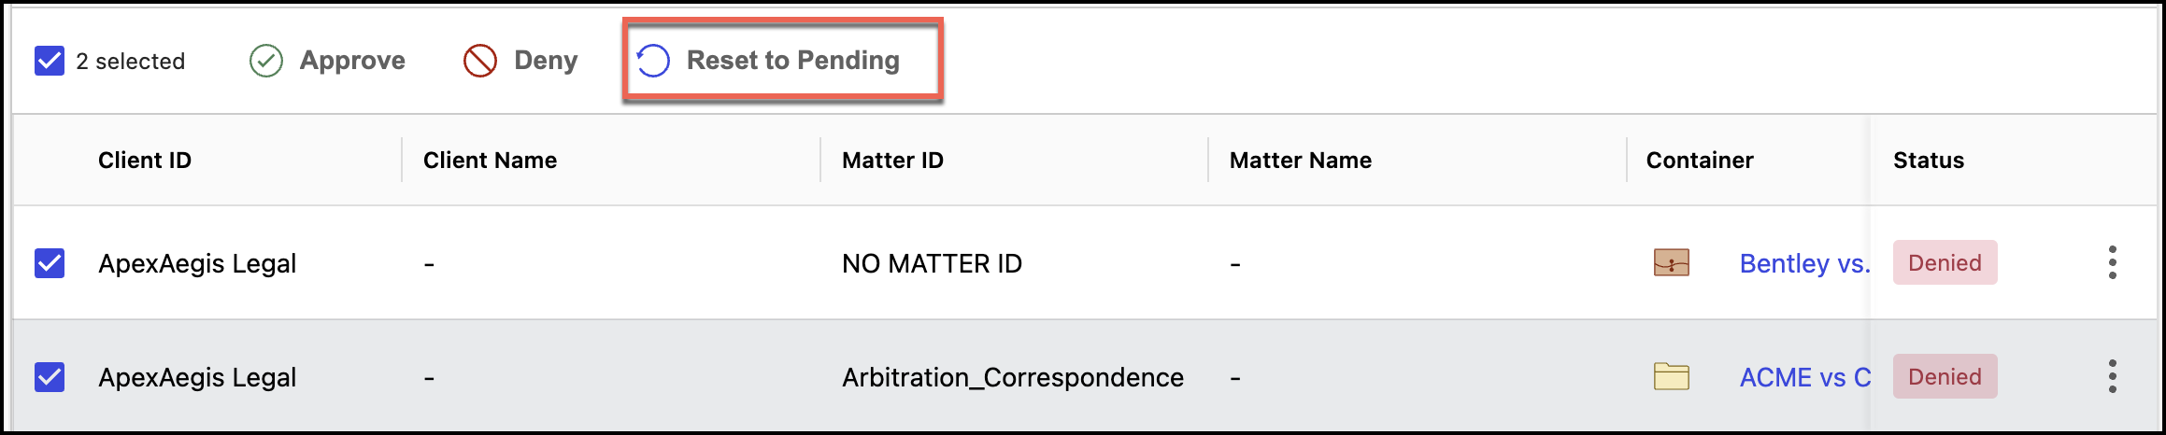This screenshot has width=2166, height=435.
Task: Open the three-dot menu for NO MATTER ID row
Action: click(2112, 263)
